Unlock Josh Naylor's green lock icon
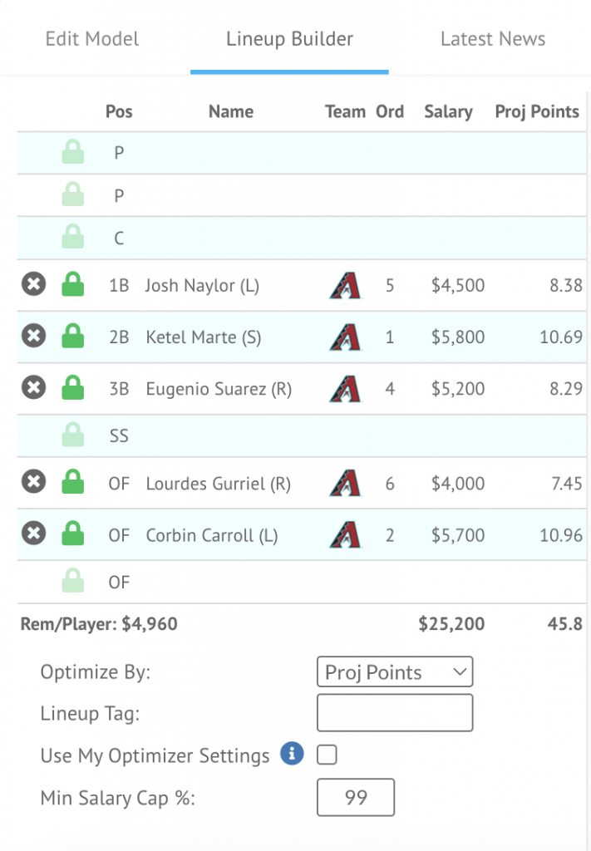The image size is (591, 851). [x=72, y=284]
